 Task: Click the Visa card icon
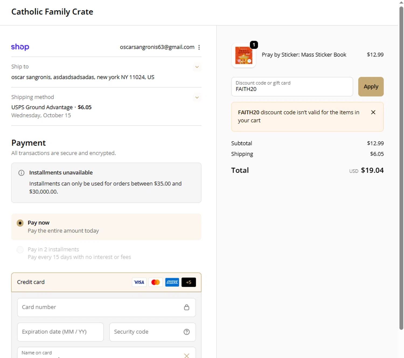139,282
